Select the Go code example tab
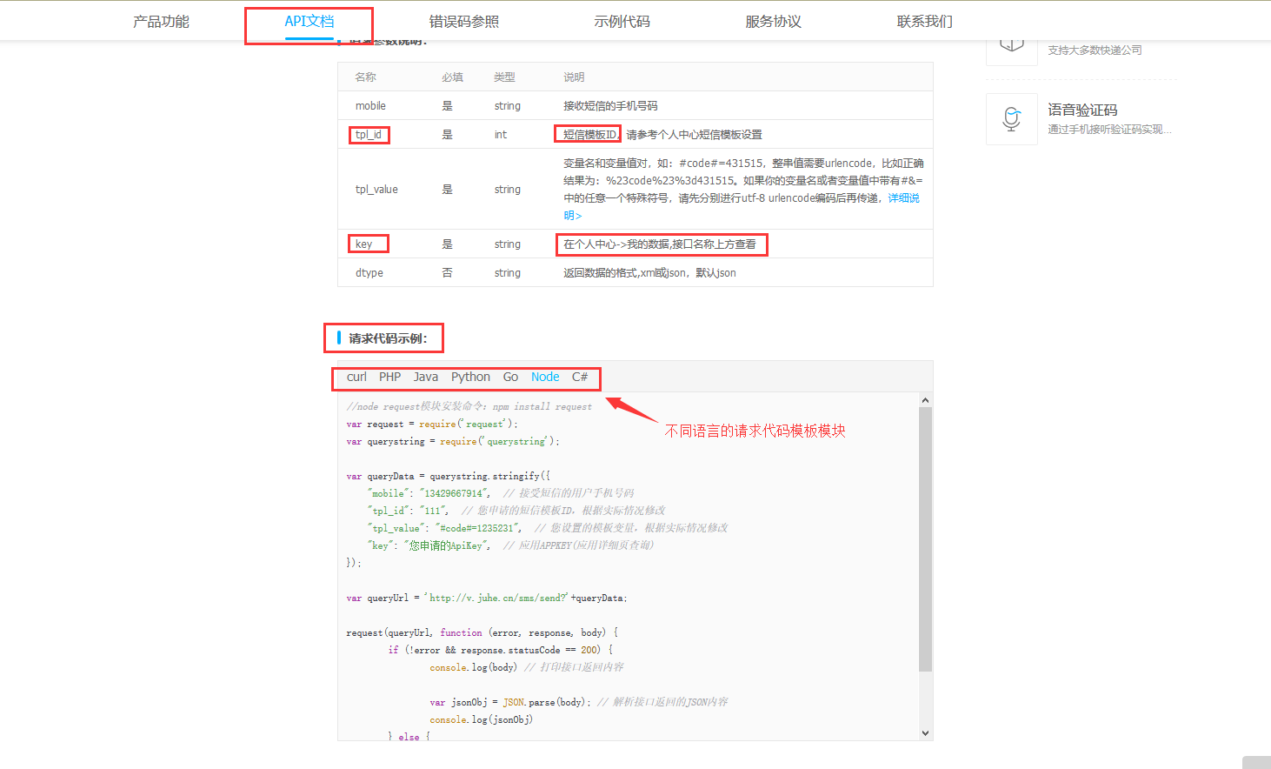The image size is (1271, 769). point(510,377)
